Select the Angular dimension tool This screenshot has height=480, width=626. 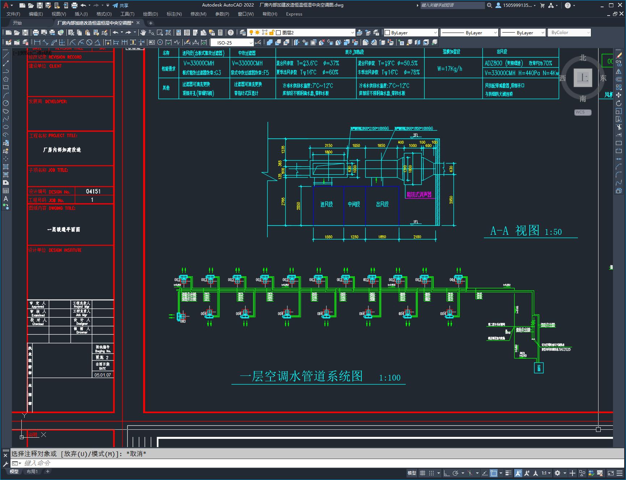tap(98, 42)
